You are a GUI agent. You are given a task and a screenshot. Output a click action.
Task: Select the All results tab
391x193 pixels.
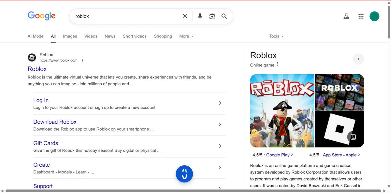pos(53,36)
